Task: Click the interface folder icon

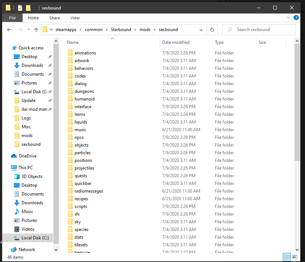Action: click(x=70, y=107)
